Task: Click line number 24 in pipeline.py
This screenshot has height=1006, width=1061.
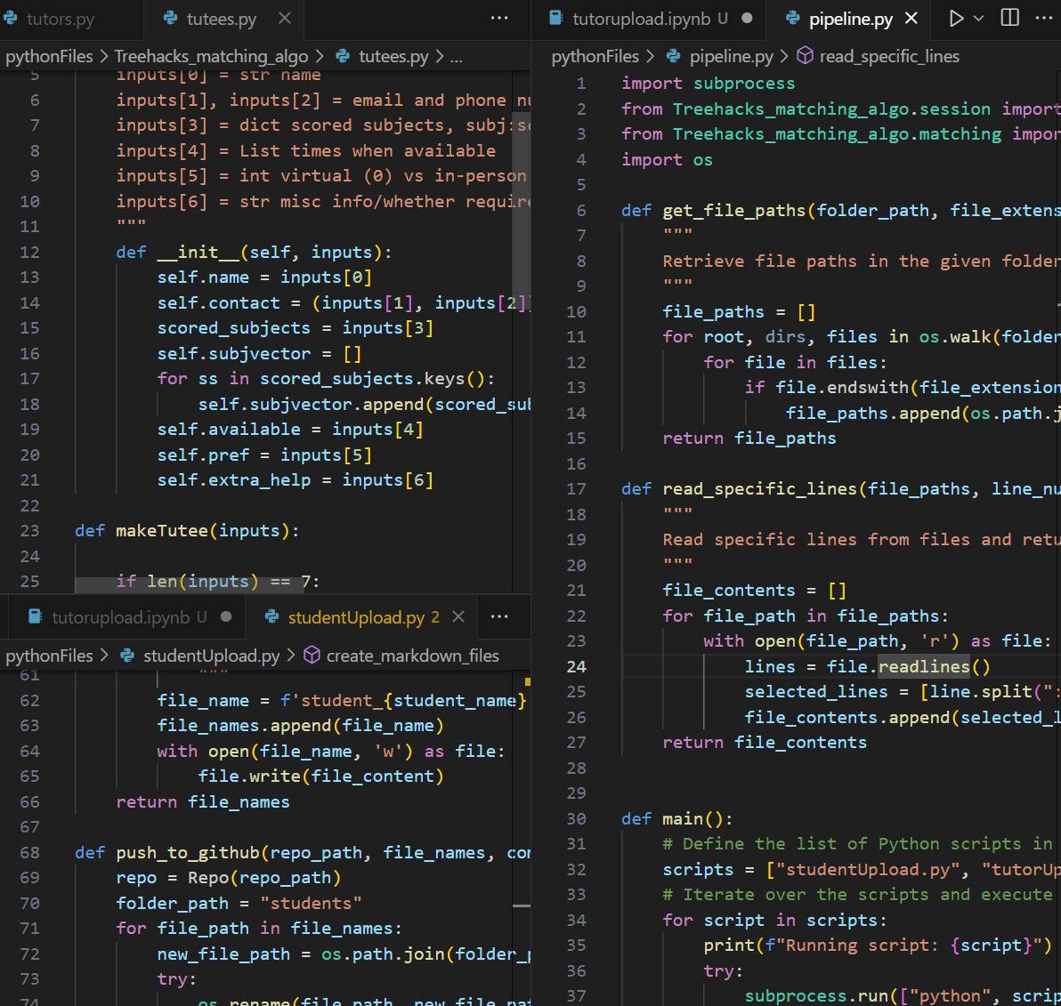Action: 576,666
